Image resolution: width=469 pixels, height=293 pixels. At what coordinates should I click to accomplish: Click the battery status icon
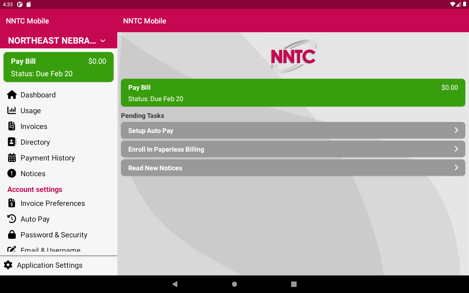(x=465, y=4)
